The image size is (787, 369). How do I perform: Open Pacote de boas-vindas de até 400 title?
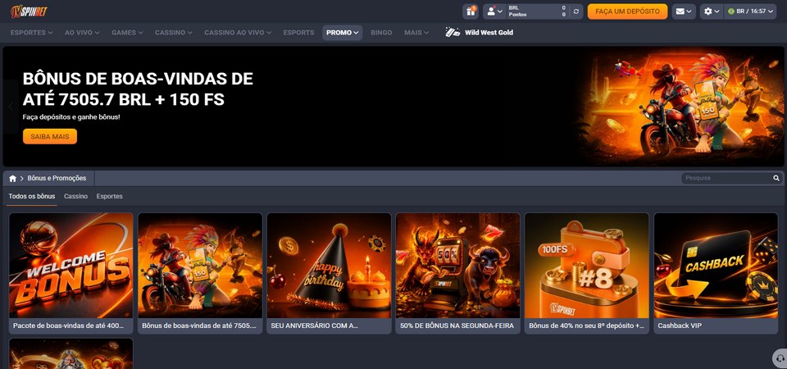(68, 326)
